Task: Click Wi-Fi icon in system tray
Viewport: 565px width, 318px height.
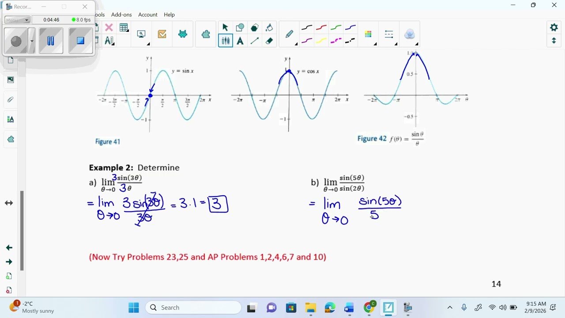Action: click(492, 307)
